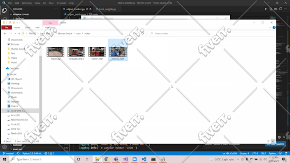Screen dimensions: 290x163
Task: Expand the File Explorer ribbon chevron
Action: pyautogui.click(x=270, y=27)
